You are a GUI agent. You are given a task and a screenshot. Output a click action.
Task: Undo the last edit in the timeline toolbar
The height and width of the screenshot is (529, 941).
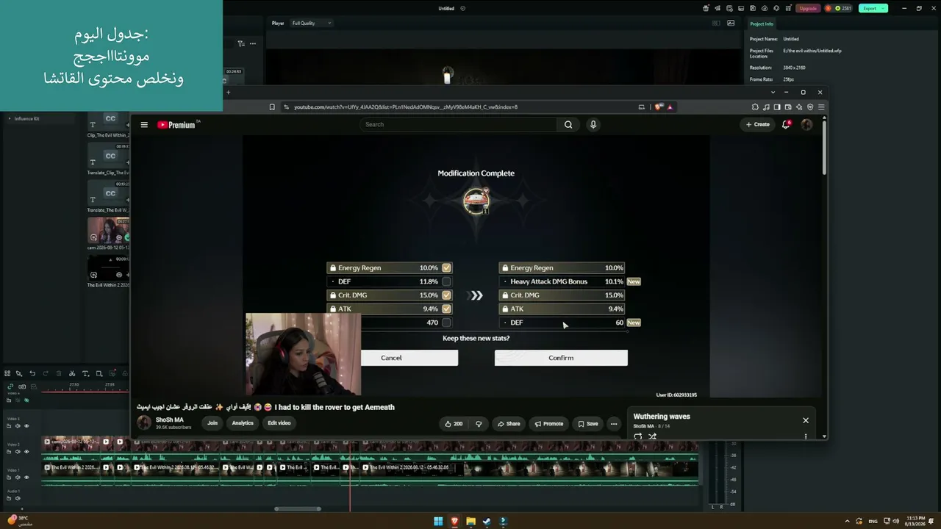(32, 373)
